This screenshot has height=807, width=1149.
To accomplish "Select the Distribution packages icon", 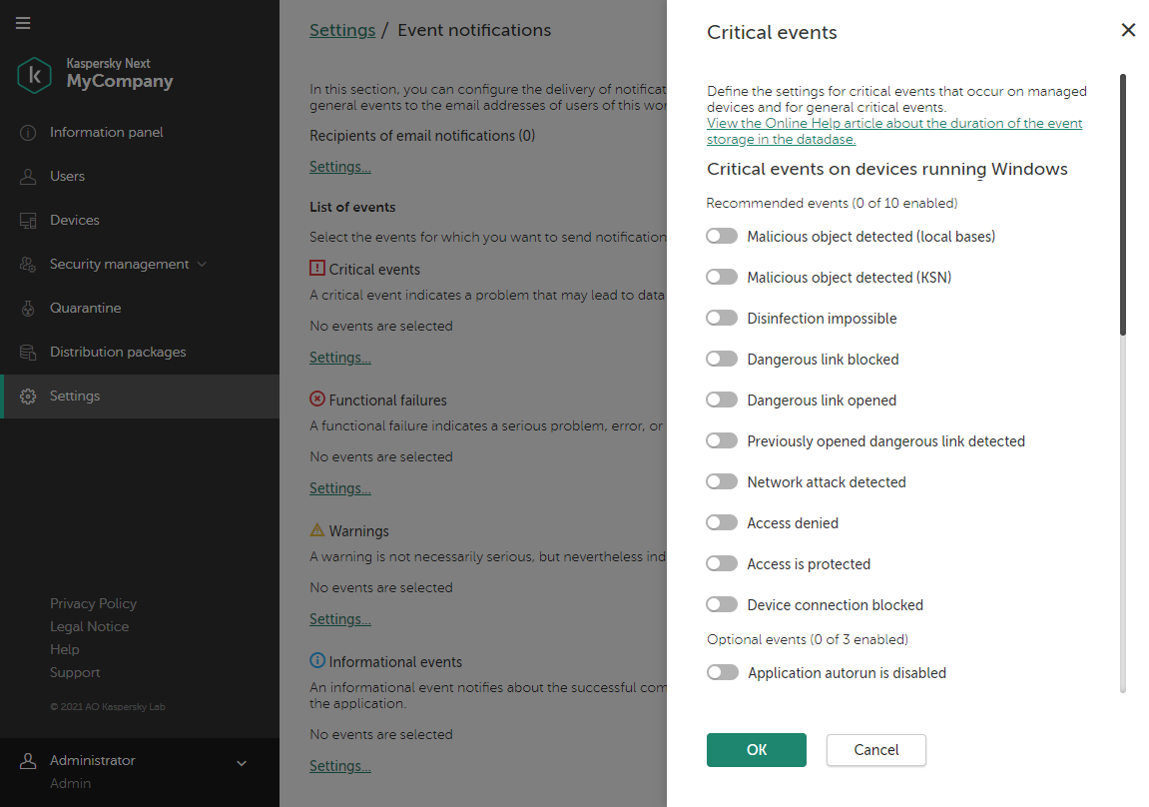I will 28,352.
